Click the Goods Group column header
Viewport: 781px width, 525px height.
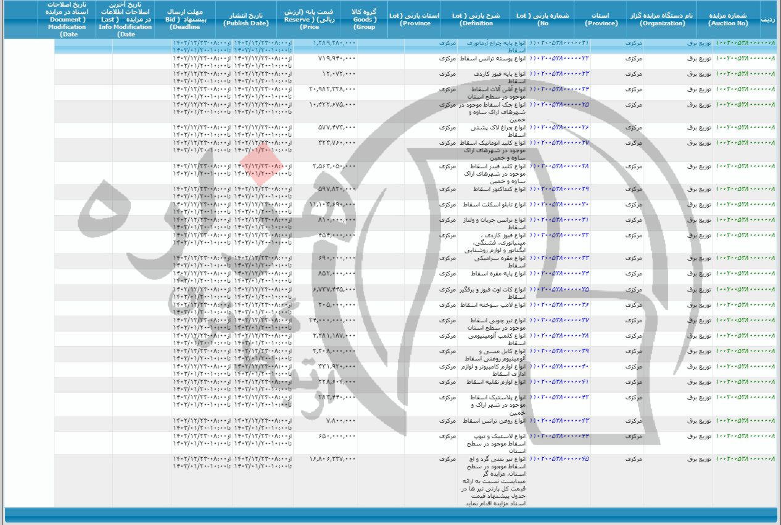click(x=365, y=18)
